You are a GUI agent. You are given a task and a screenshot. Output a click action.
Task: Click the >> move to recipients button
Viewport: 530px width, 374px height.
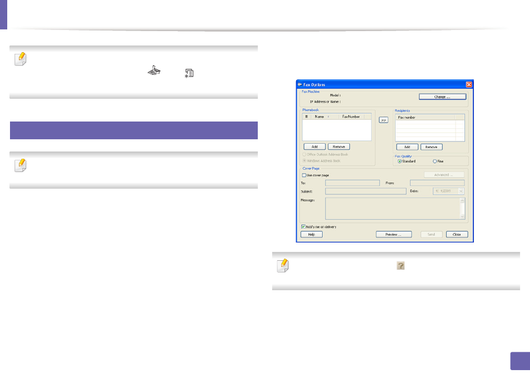pos(383,120)
